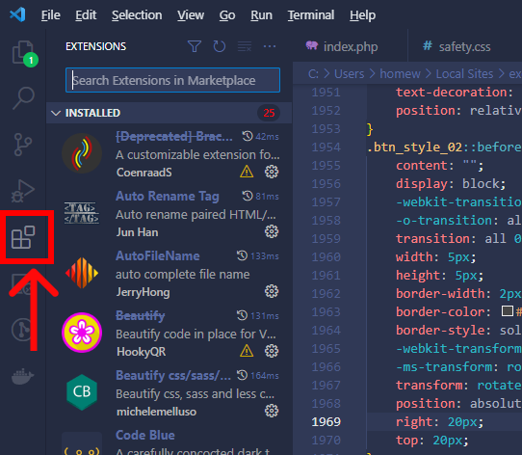Screen dimensions: 522x455
Task: Open the Extensions view in activity bar
Action: tap(23, 237)
